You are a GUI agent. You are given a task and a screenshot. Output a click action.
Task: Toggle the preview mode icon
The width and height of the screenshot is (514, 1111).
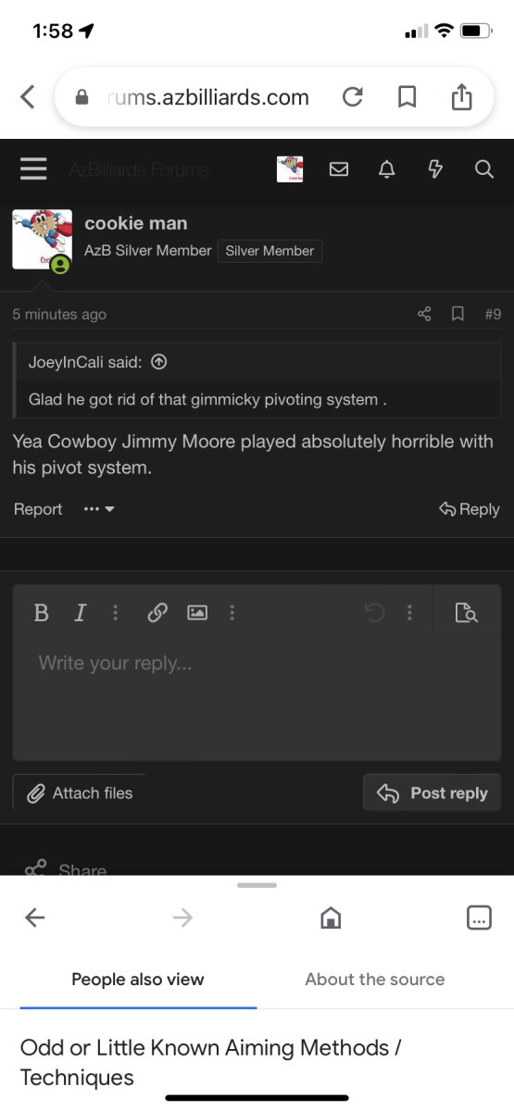point(466,612)
